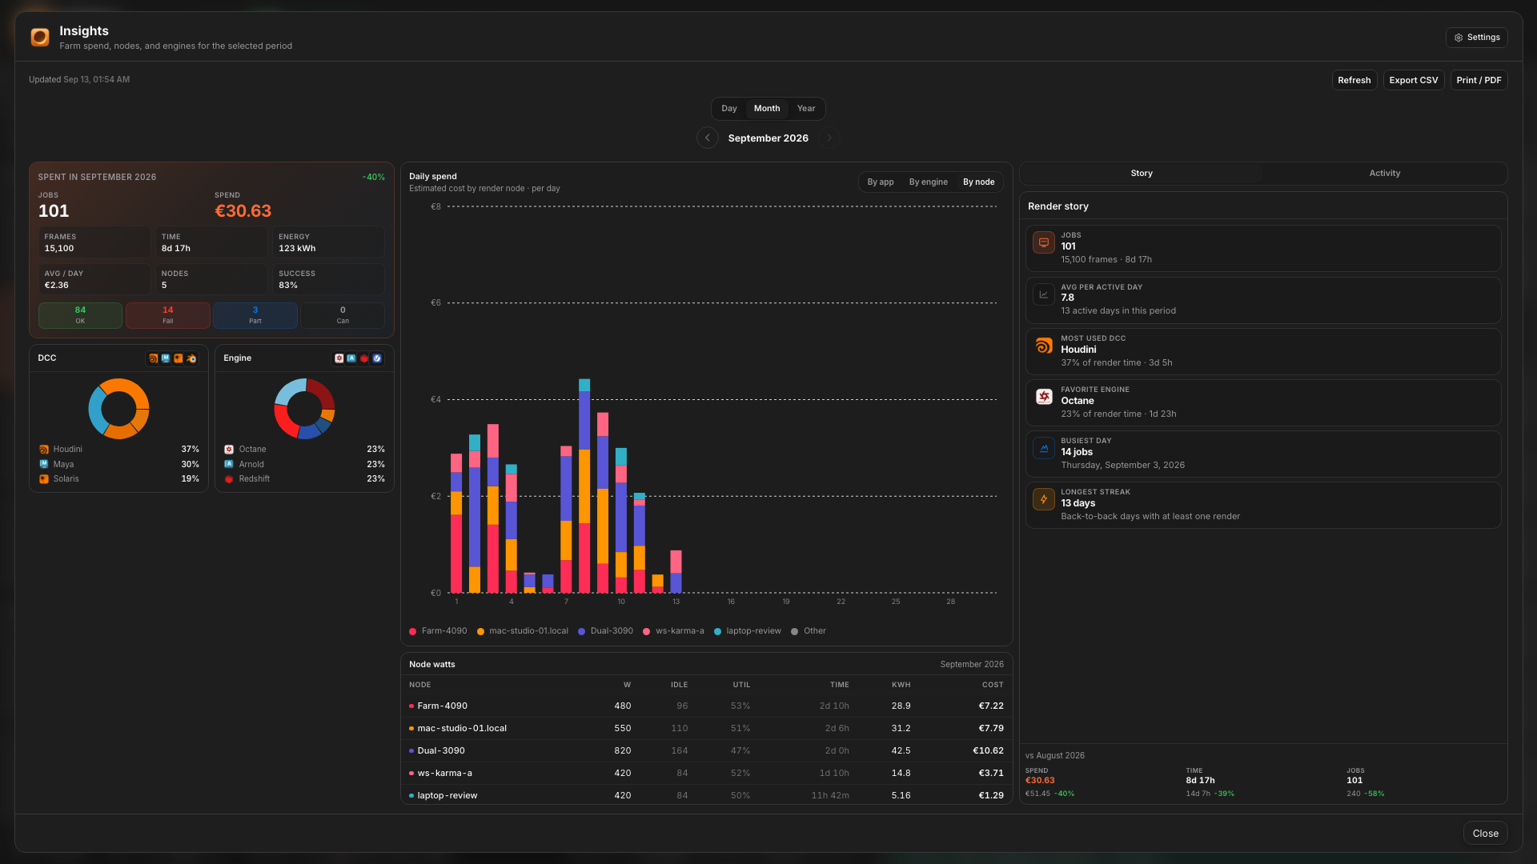Viewport: 1537px width, 864px height.
Task: Click the Redshift icon in Engine header
Action: pyautogui.click(x=364, y=358)
